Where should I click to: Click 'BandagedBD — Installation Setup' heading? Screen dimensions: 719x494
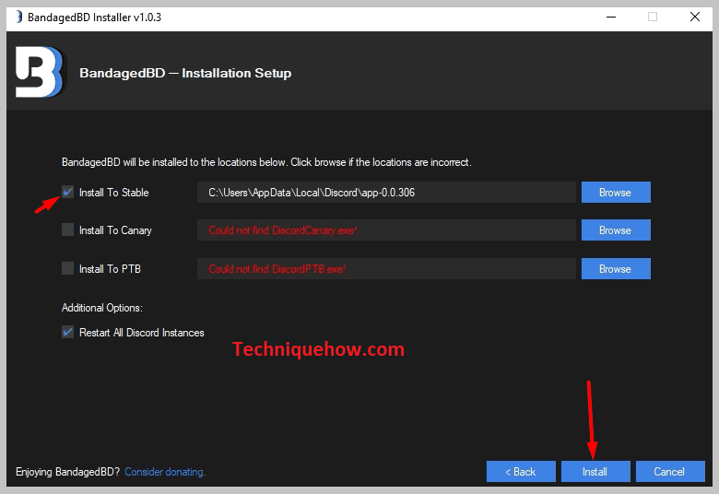pyautogui.click(x=185, y=74)
